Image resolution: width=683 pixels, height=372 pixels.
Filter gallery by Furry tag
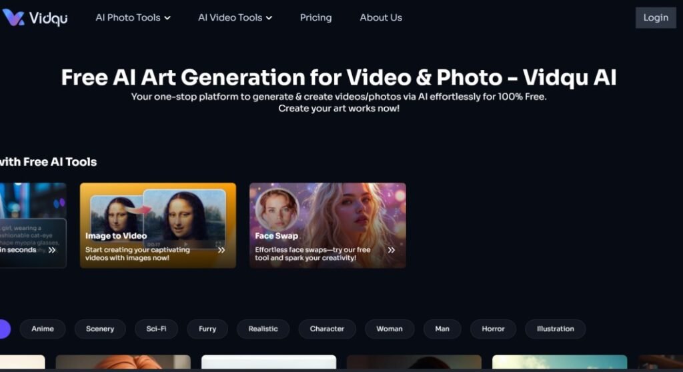207,329
